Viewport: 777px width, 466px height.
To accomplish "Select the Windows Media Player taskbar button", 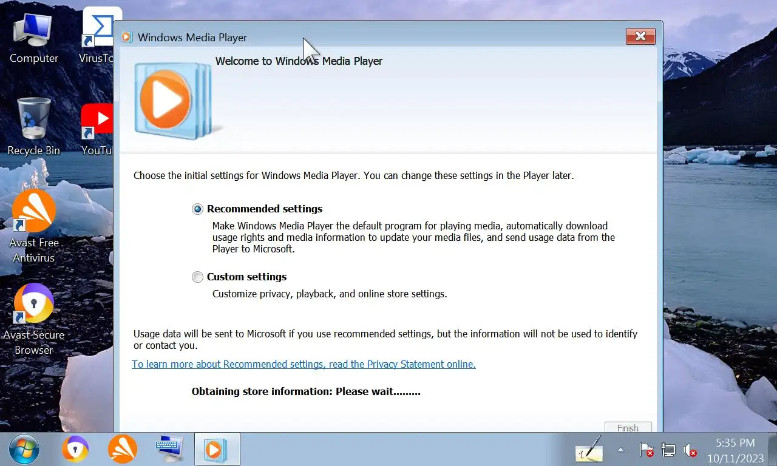I will pos(217,450).
